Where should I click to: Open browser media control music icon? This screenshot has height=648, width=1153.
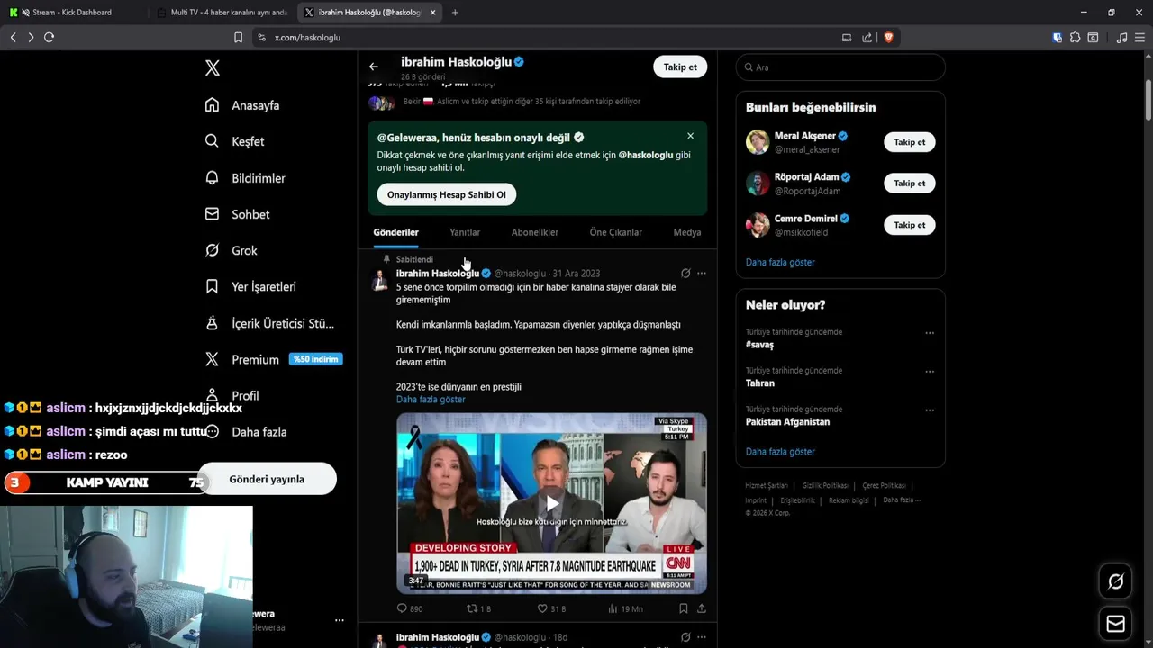pyautogui.click(x=1121, y=37)
